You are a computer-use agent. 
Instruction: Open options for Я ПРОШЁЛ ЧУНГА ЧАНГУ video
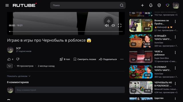[x=175, y=37]
